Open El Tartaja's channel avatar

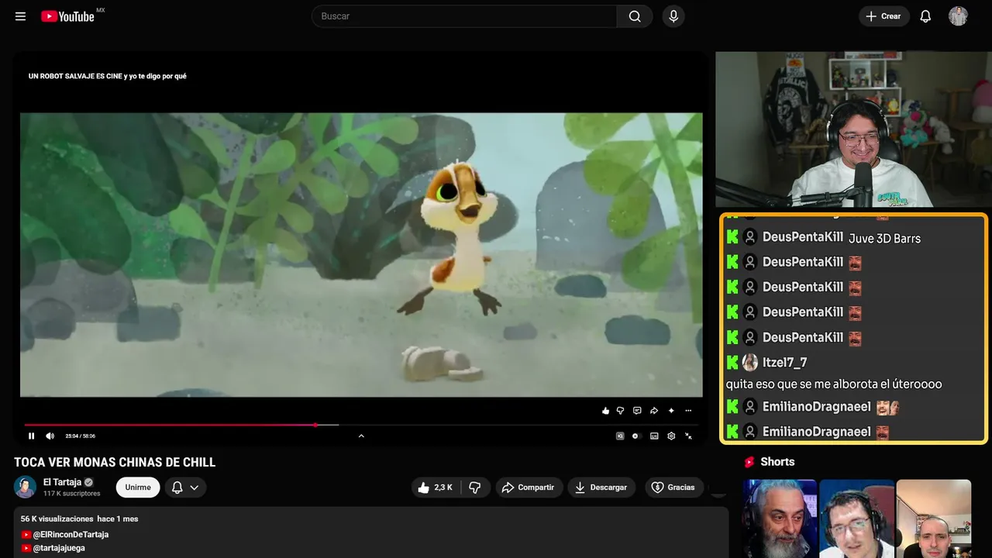pyautogui.click(x=26, y=487)
